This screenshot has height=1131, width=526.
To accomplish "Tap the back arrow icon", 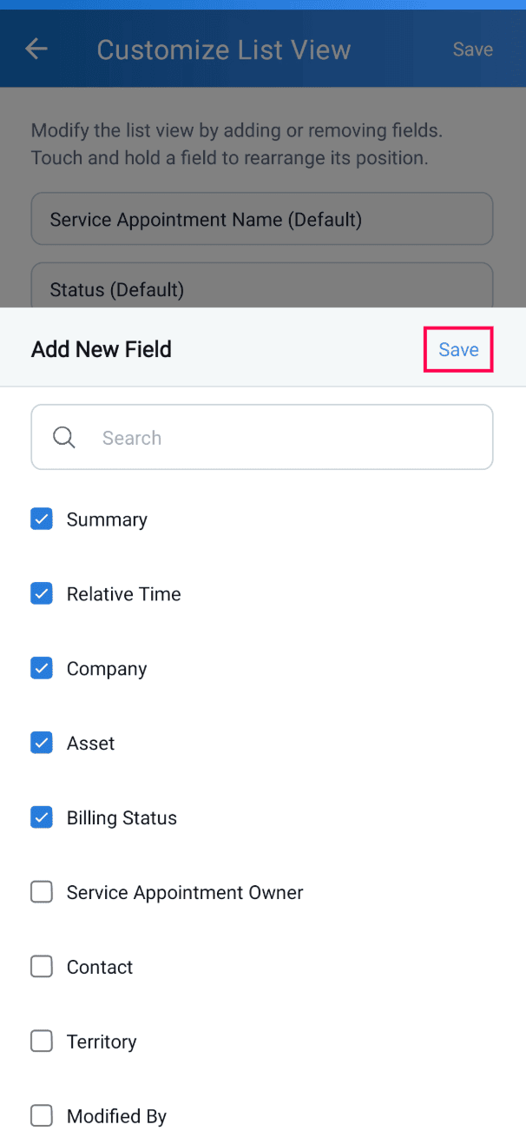I will 36,50.
